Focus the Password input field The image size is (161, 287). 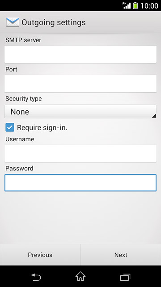click(80, 183)
